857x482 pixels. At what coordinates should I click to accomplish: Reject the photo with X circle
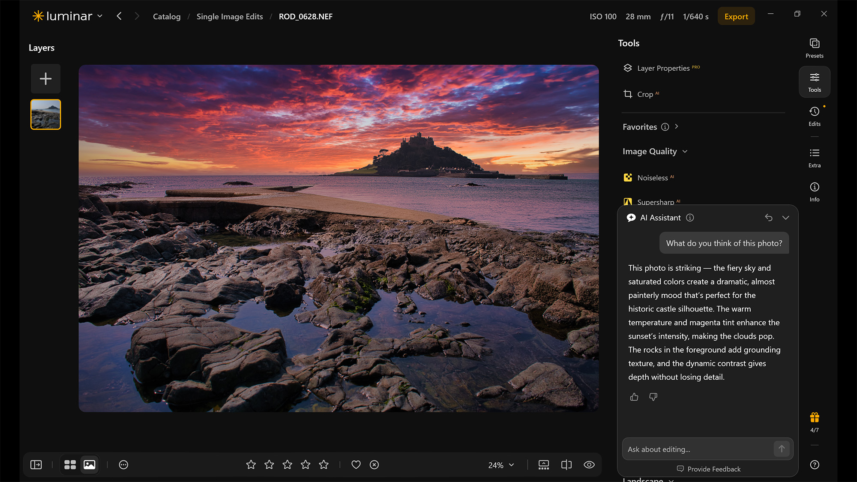[x=374, y=464]
